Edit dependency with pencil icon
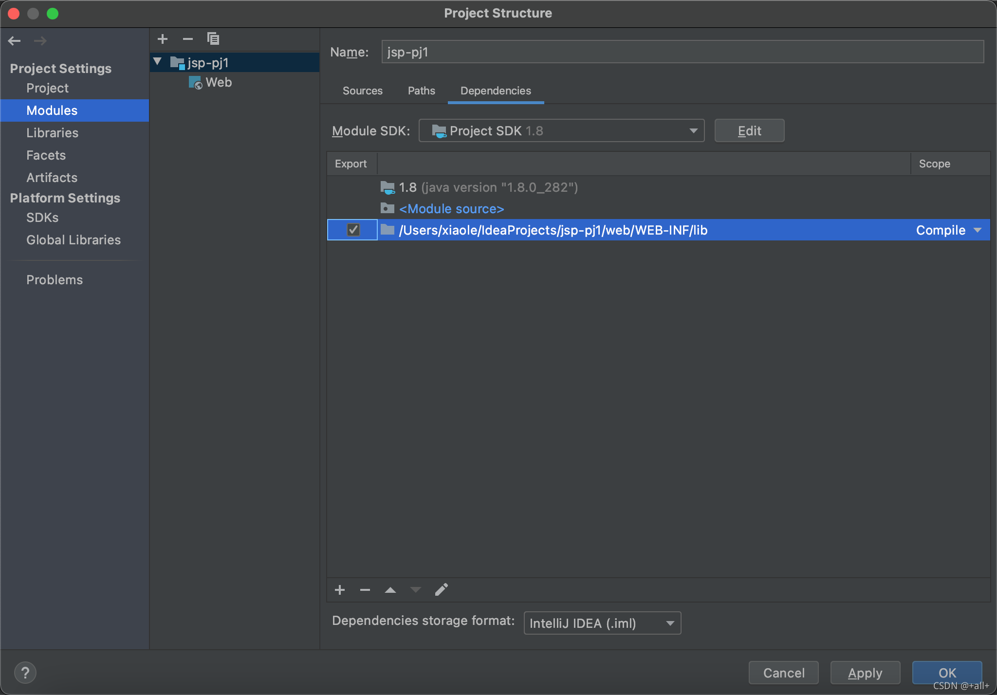Screen dimensions: 997x695 [441, 590]
